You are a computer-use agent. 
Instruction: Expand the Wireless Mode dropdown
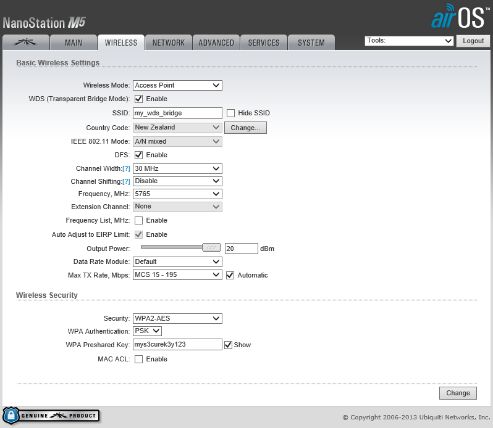[177, 85]
